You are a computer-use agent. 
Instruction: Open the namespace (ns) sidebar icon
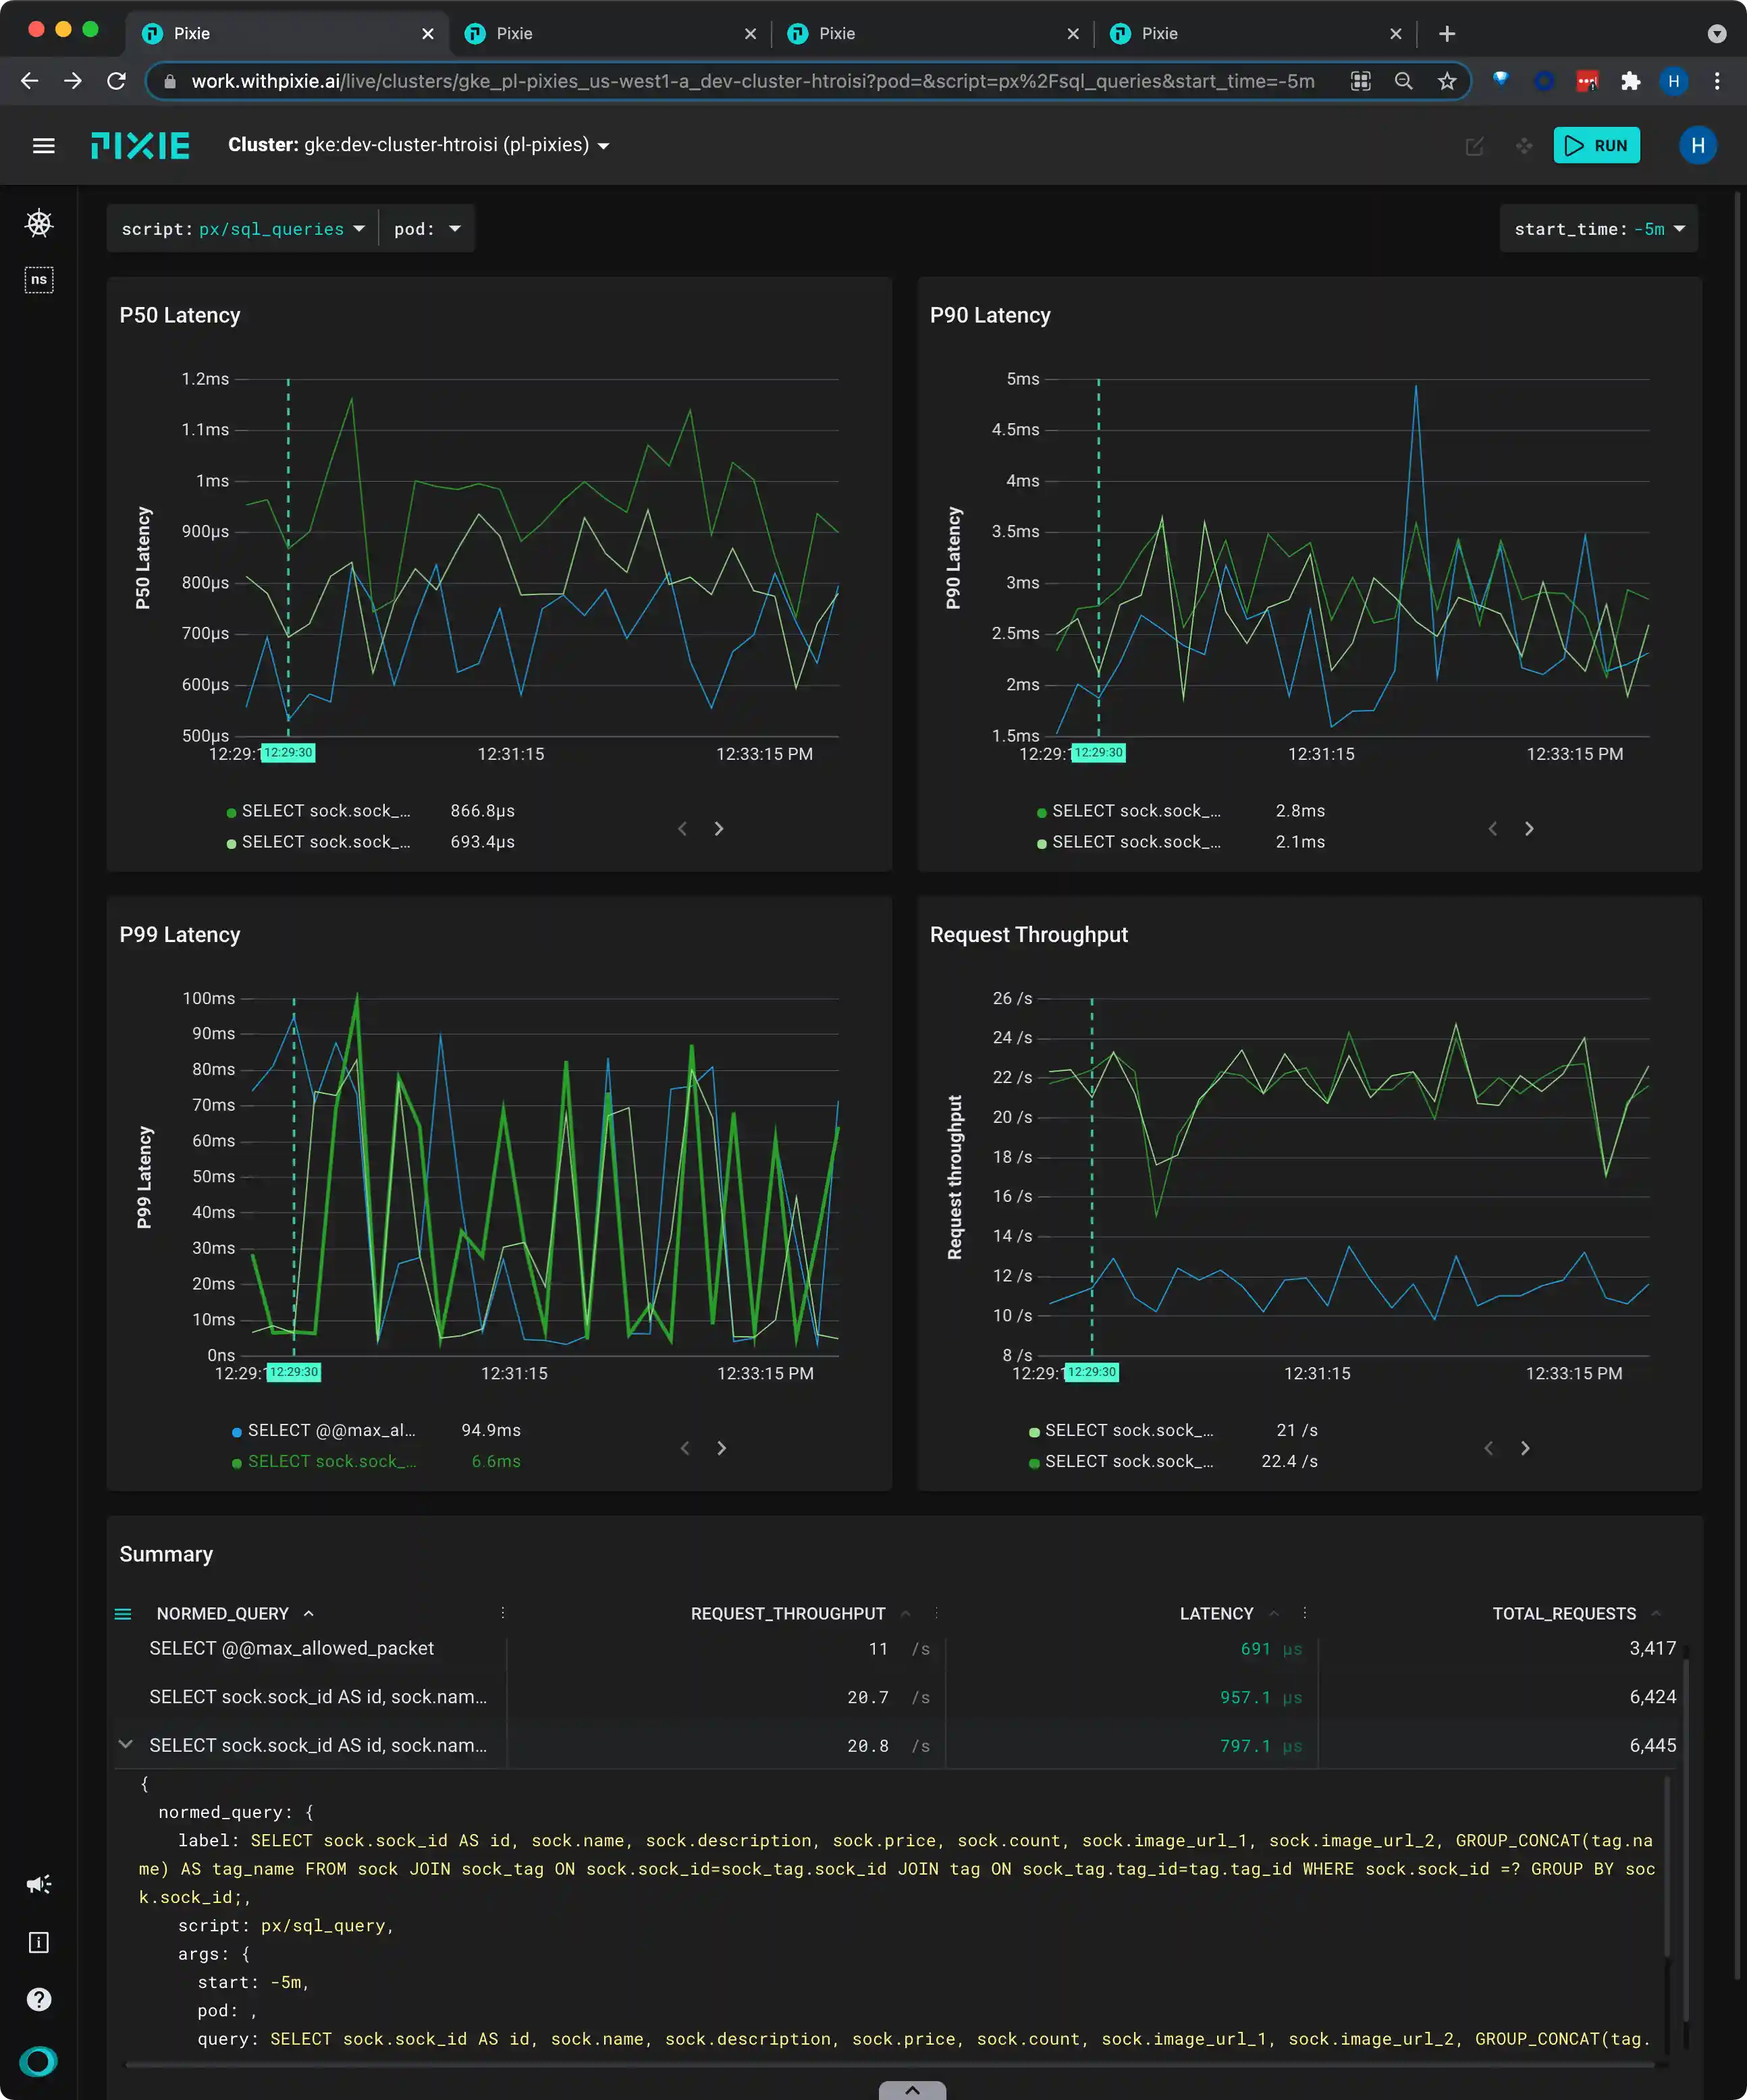coord(39,280)
